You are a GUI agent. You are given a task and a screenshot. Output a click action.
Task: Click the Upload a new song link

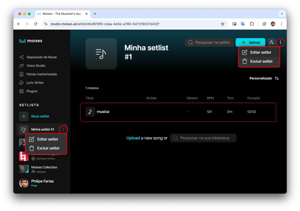[x=133, y=138]
